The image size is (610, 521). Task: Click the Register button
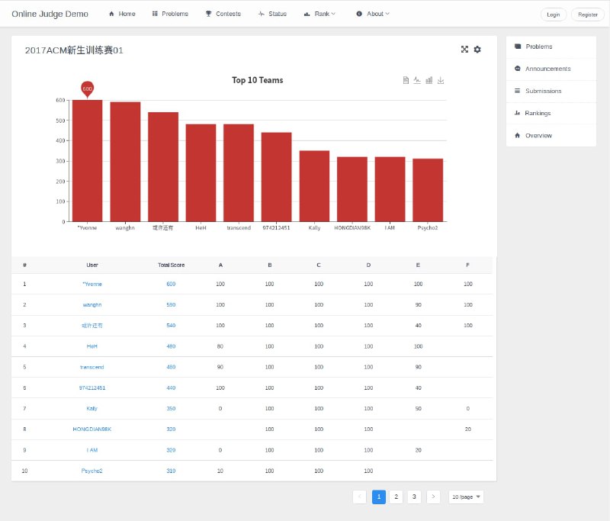(587, 14)
